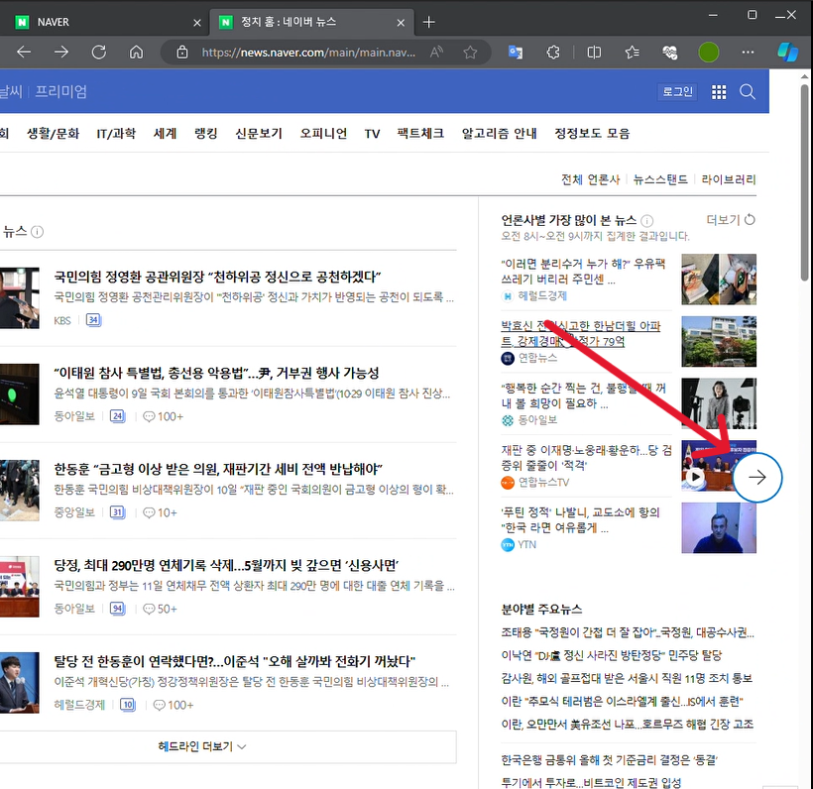Open the IT/과학 menu section

click(x=116, y=134)
